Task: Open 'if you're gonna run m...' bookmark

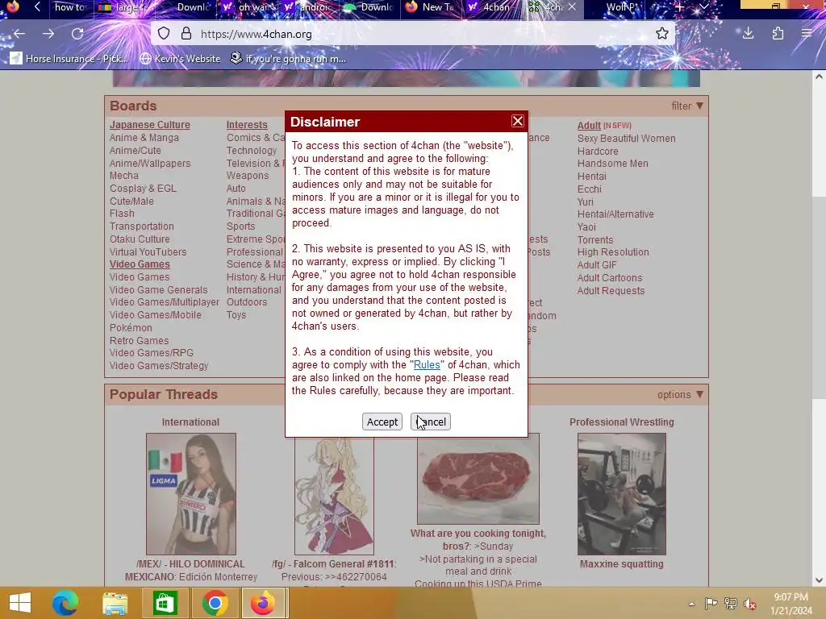Action: pos(288,58)
